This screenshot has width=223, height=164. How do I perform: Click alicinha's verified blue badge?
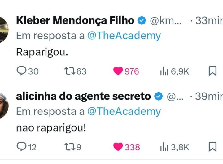pos(159,96)
